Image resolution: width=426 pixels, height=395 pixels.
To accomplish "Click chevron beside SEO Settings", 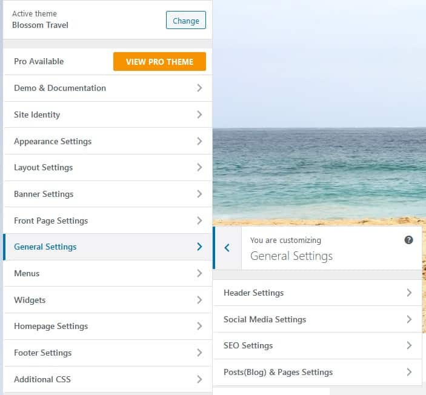I will point(409,345).
